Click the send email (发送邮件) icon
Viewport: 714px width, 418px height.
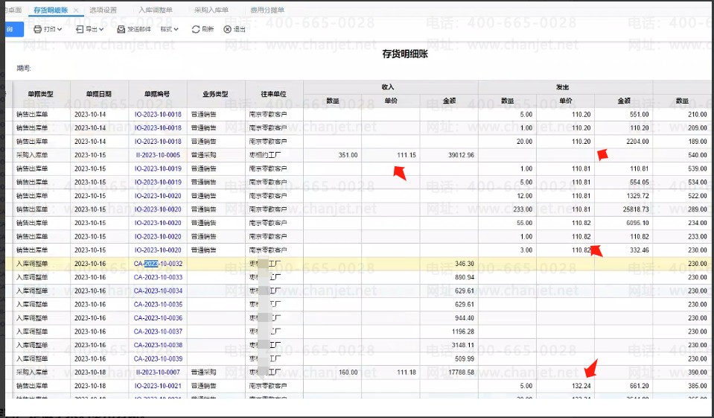coord(121,30)
